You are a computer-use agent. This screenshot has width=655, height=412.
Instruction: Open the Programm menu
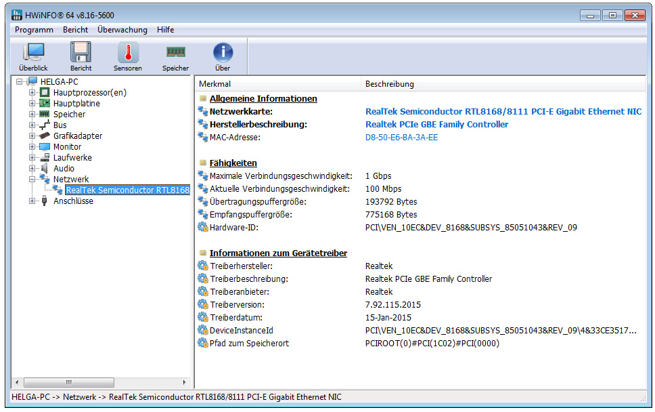34,30
